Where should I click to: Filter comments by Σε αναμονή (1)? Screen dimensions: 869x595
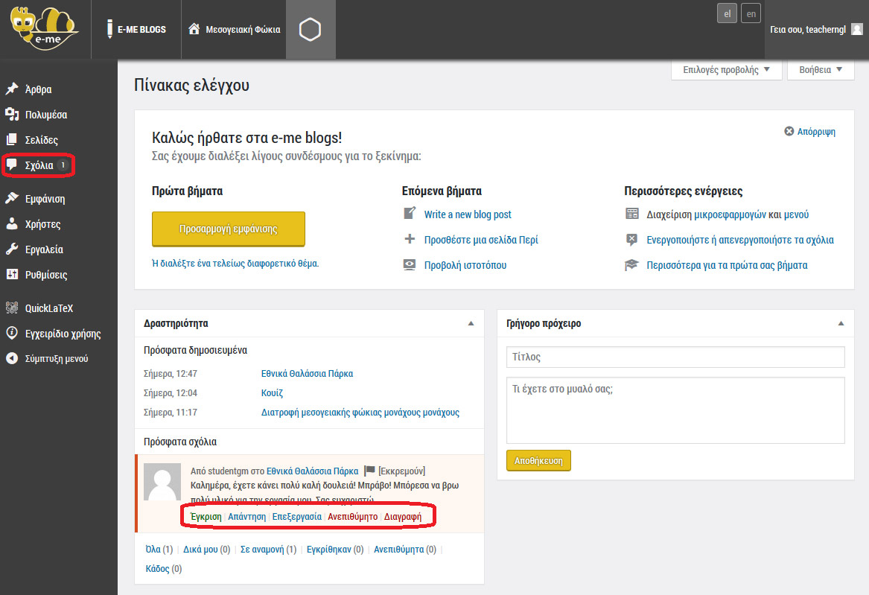(x=268, y=549)
